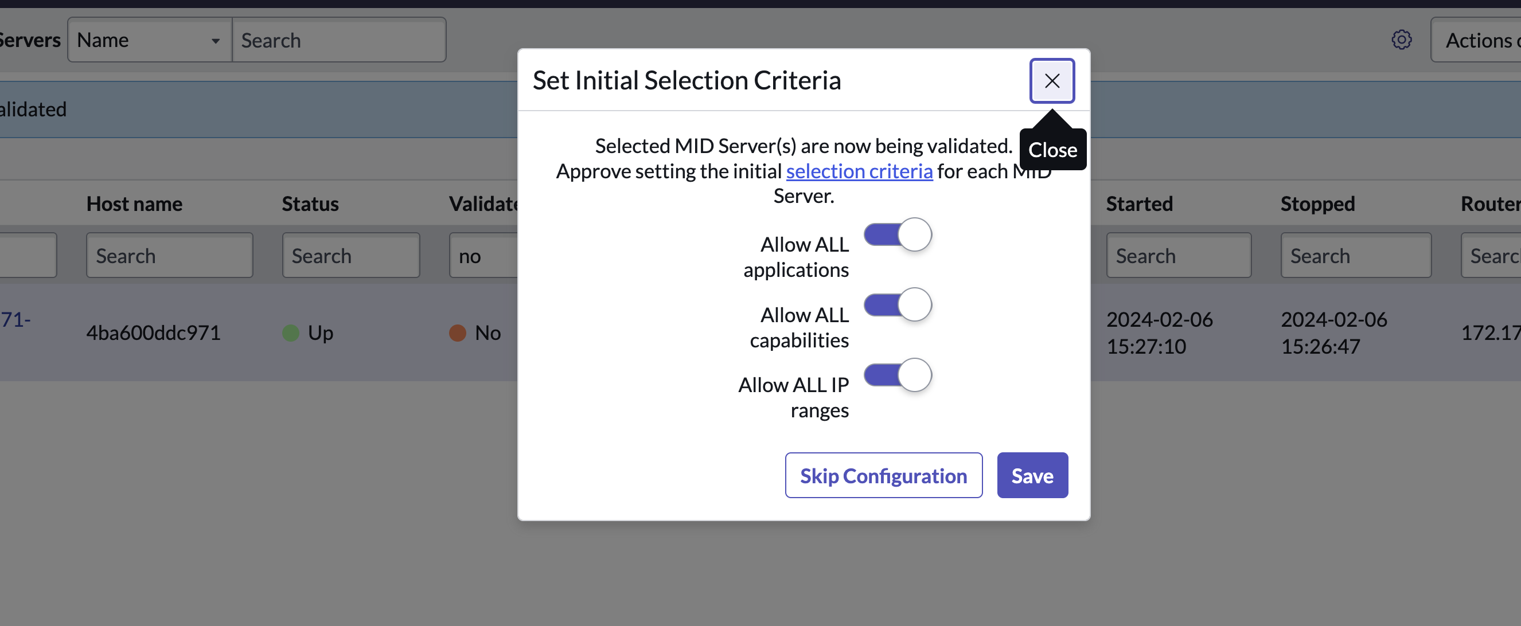This screenshot has height=626, width=1521.
Task: Click Skip Configuration button
Action: pyautogui.click(x=883, y=476)
